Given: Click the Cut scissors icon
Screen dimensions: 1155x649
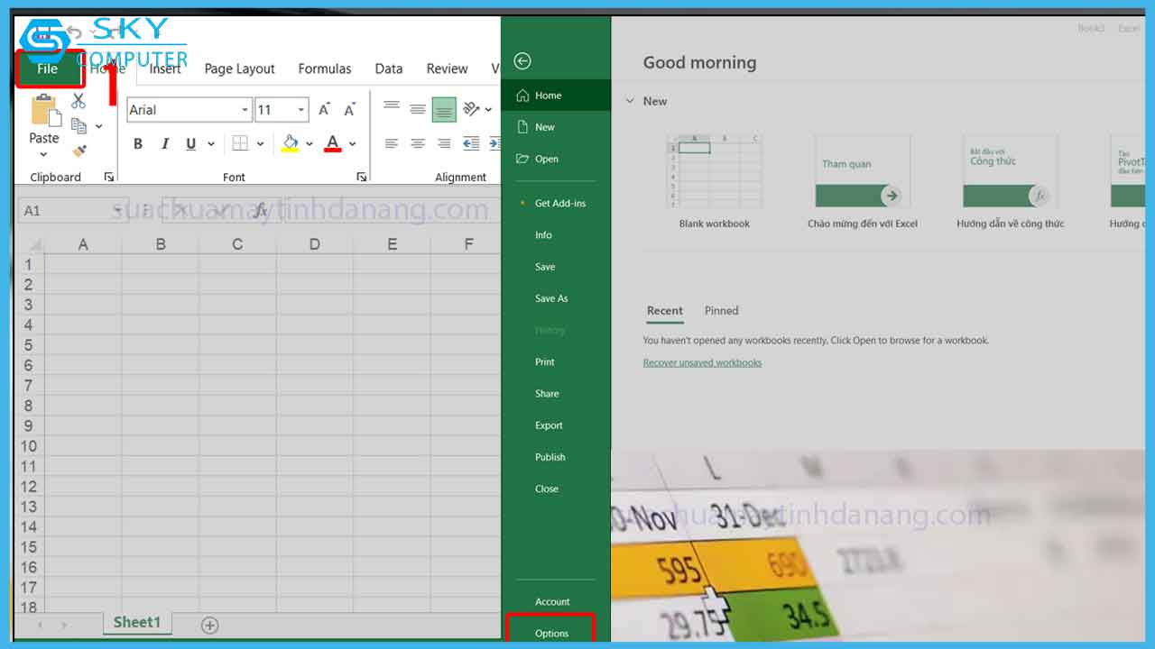Looking at the screenshot, I should click(x=79, y=101).
